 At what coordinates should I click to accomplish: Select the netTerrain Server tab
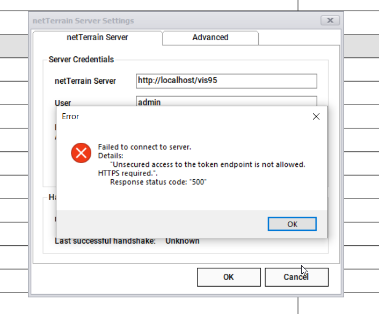point(97,38)
